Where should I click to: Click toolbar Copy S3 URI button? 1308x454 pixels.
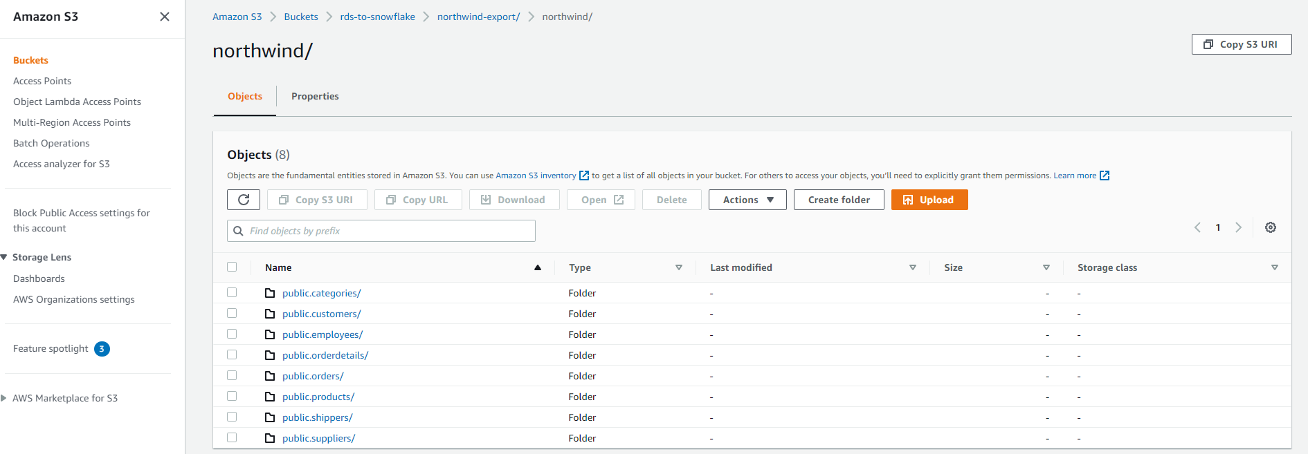tap(317, 200)
